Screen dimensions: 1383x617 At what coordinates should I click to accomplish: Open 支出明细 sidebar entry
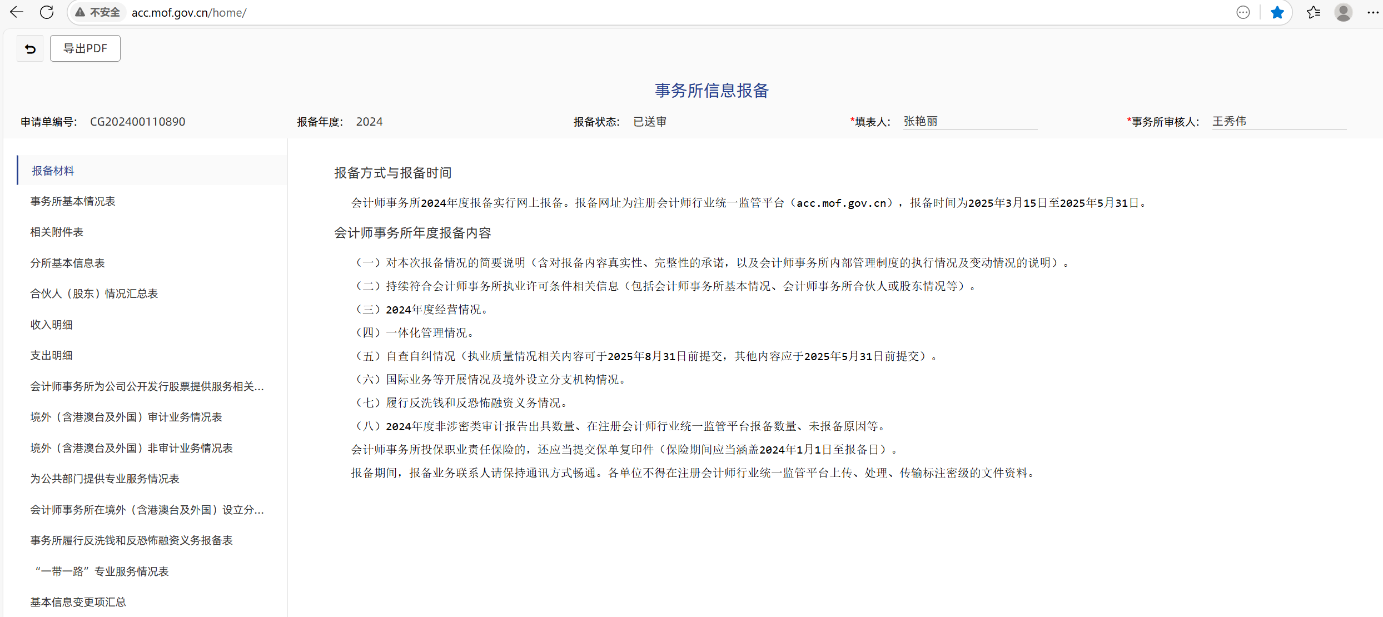[x=51, y=355]
